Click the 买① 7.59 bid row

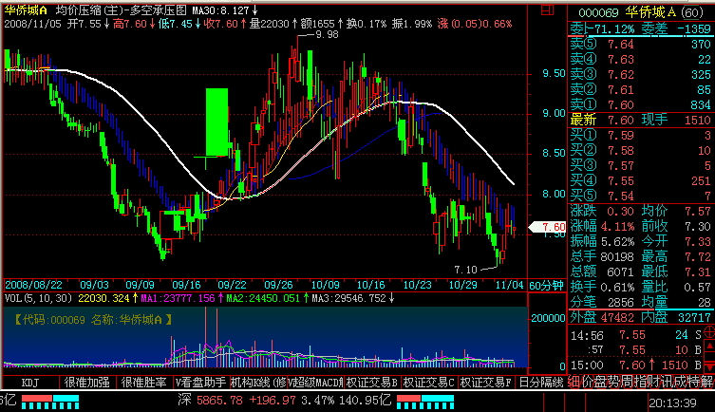[640, 136]
